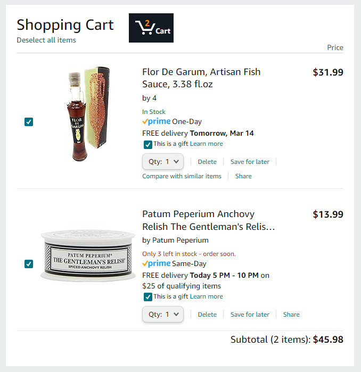Uncheck 'This is a gift' for Anchovy Relish
Viewport: 361px width, 372px height.
147,297
